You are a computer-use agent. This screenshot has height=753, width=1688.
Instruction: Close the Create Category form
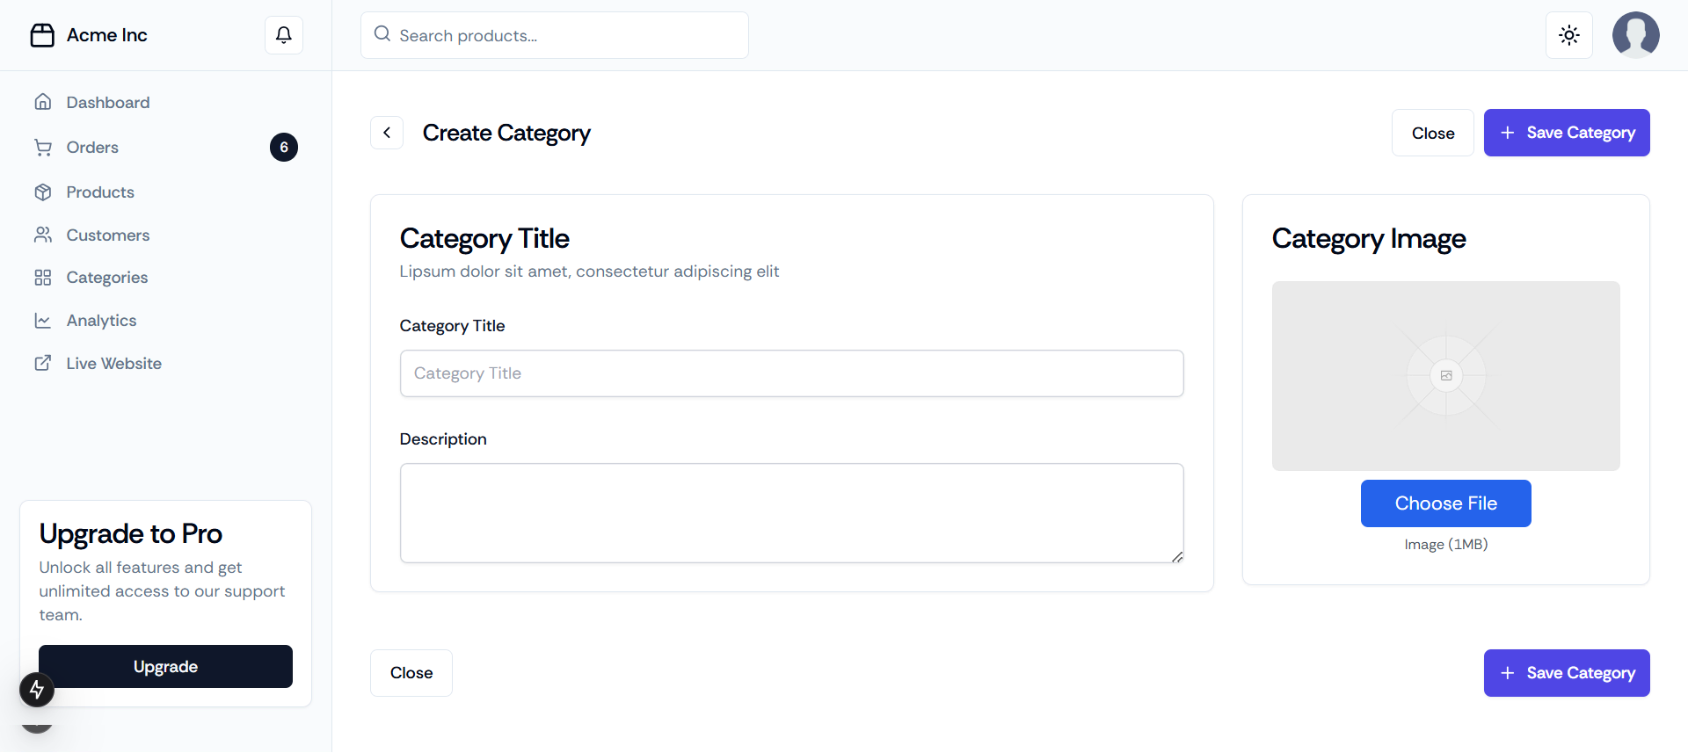point(1432,133)
